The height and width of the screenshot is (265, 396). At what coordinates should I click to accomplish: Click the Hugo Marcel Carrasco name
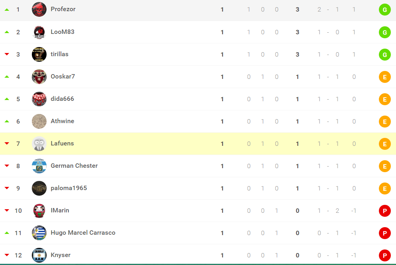click(x=83, y=233)
